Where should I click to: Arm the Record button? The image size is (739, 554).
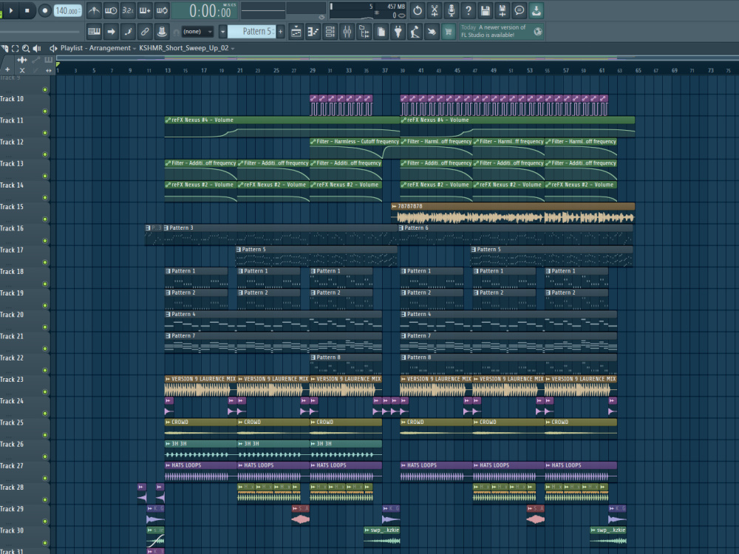pyautogui.click(x=45, y=10)
